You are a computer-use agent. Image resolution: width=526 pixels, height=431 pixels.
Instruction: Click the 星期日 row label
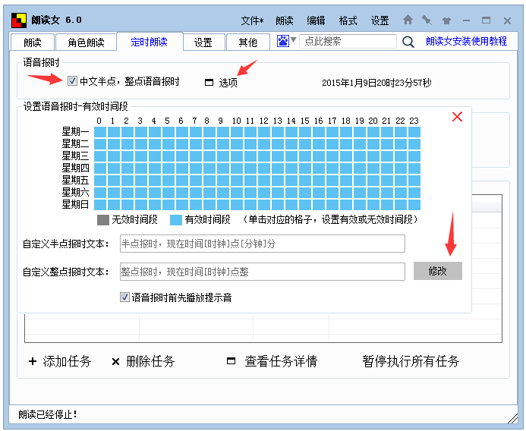pos(75,204)
